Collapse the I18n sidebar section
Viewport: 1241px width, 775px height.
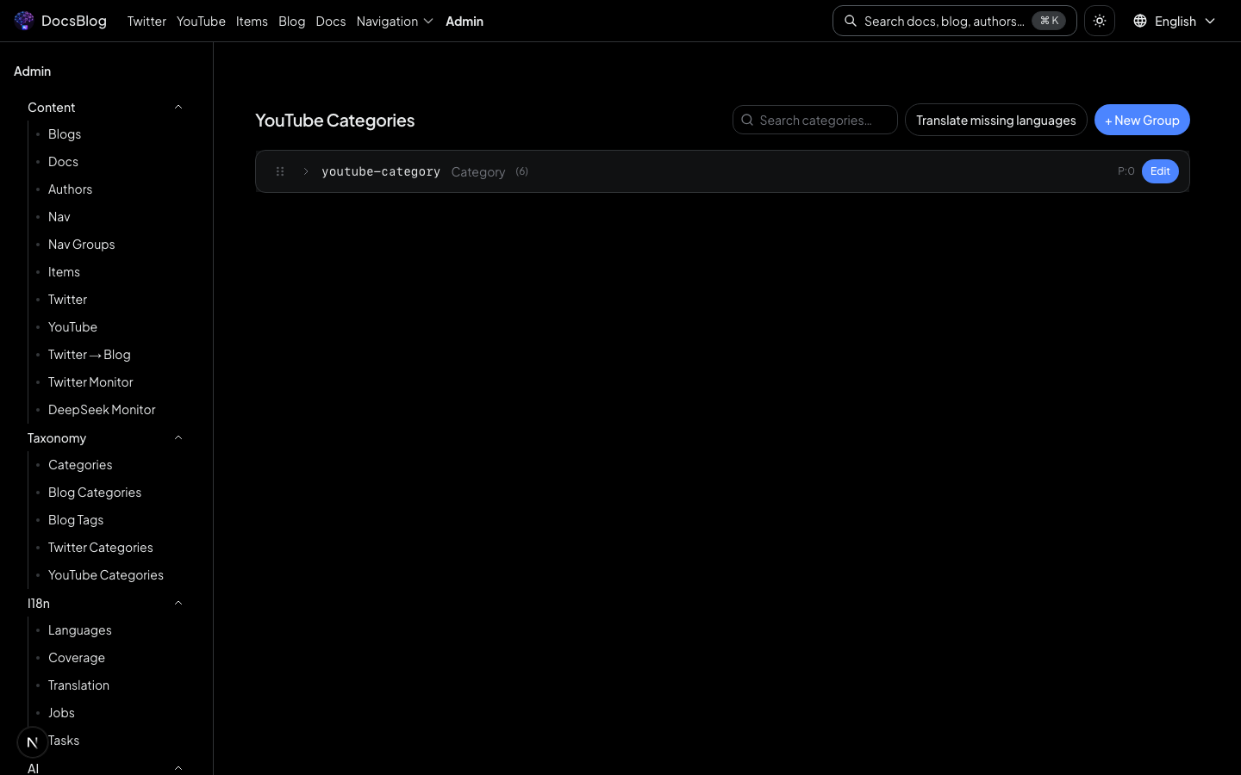tap(178, 603)
